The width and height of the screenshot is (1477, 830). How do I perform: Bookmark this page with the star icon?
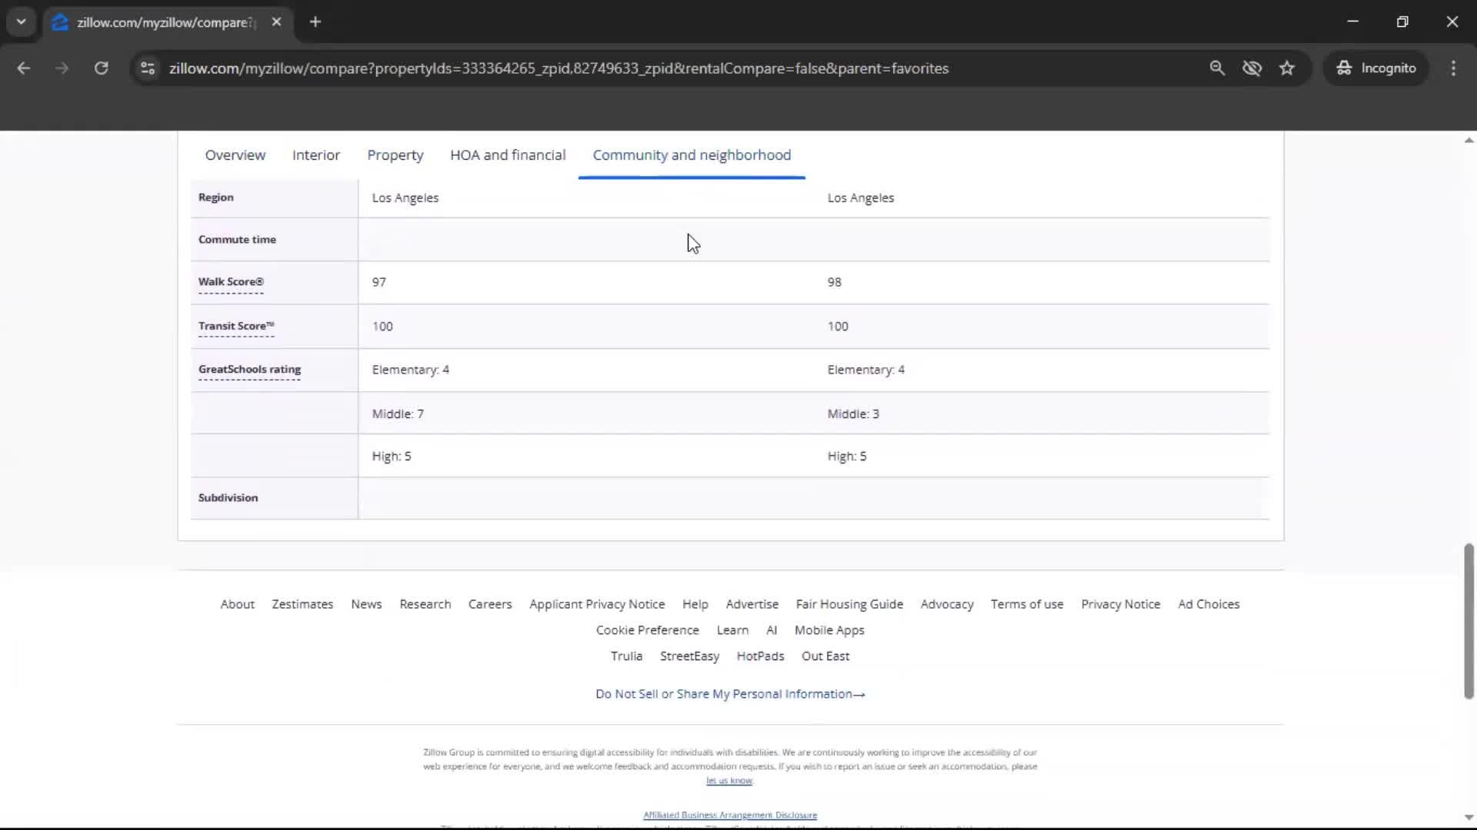tap(1287, 68)
